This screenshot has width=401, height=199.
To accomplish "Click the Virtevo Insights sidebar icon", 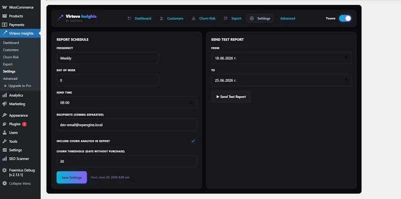I will coord(5,33).
